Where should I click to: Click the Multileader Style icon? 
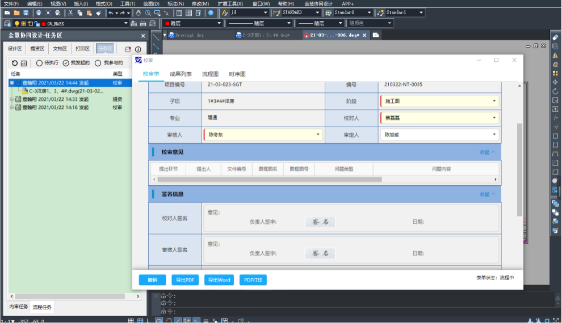380,13
